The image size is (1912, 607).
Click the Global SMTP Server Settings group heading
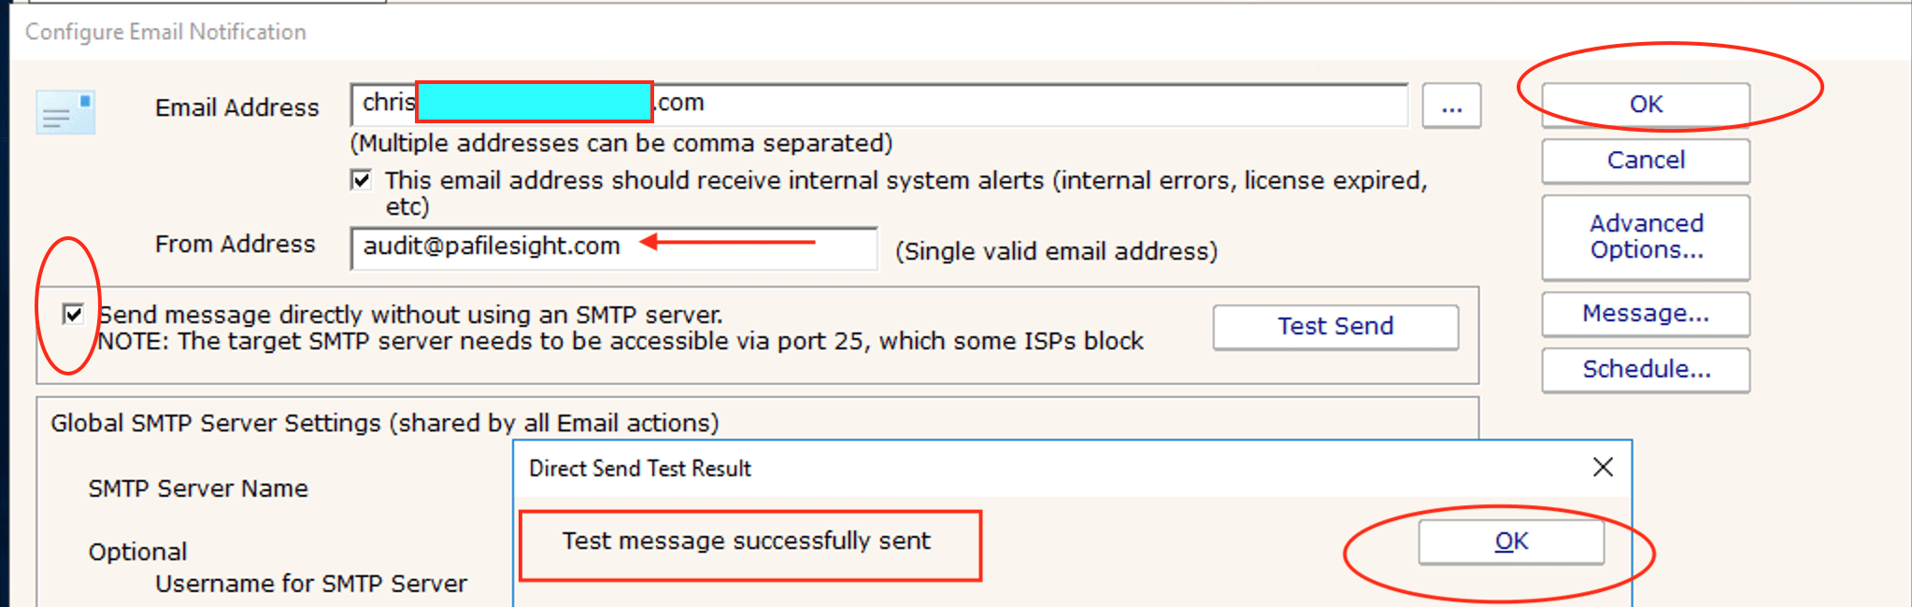384,423
